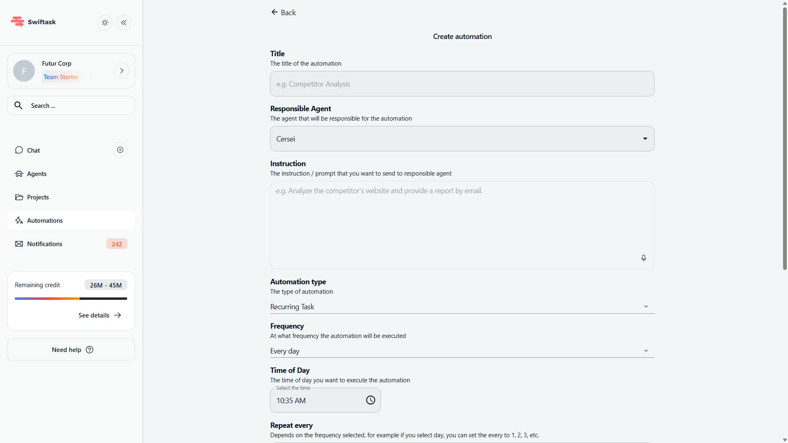Start a new chat with plus icon
The width and height of the screenshot is (788, 443).
[120, 150]
